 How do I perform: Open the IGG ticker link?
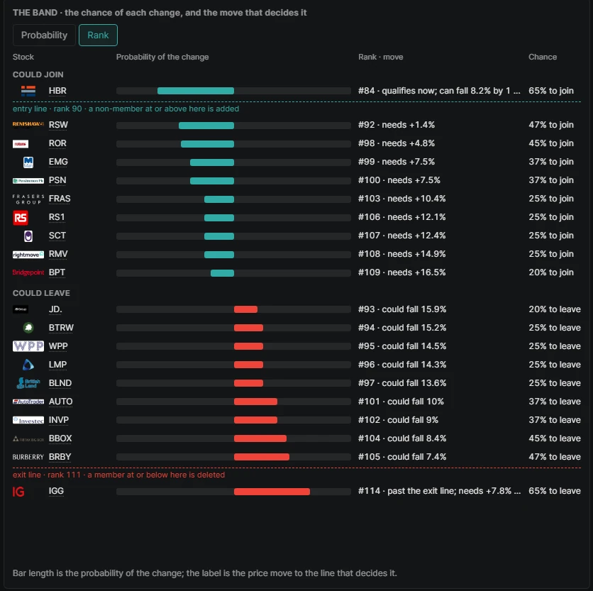[56, 491]
